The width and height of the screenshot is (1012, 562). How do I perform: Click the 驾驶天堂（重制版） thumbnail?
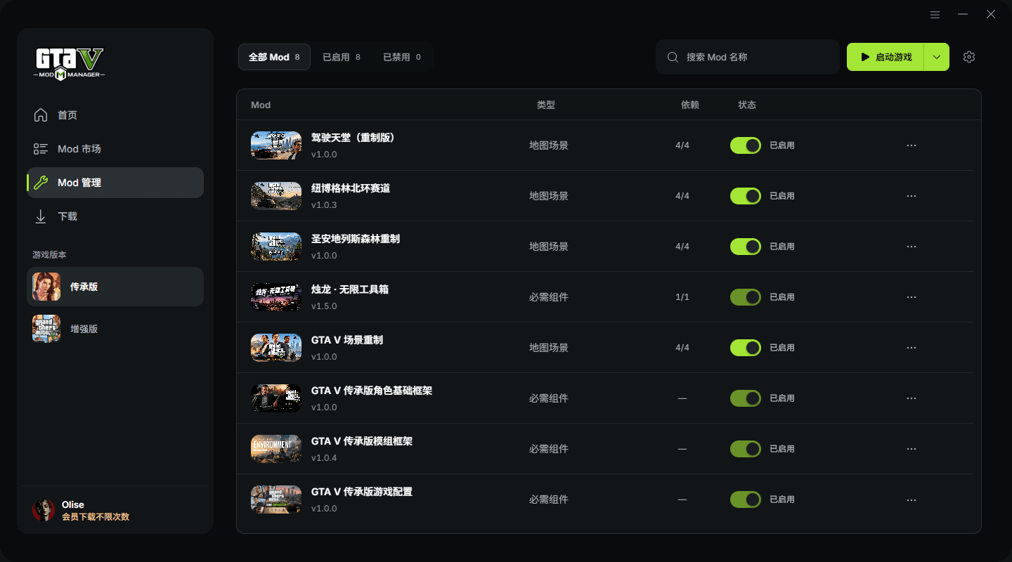[x=276, y=145]
